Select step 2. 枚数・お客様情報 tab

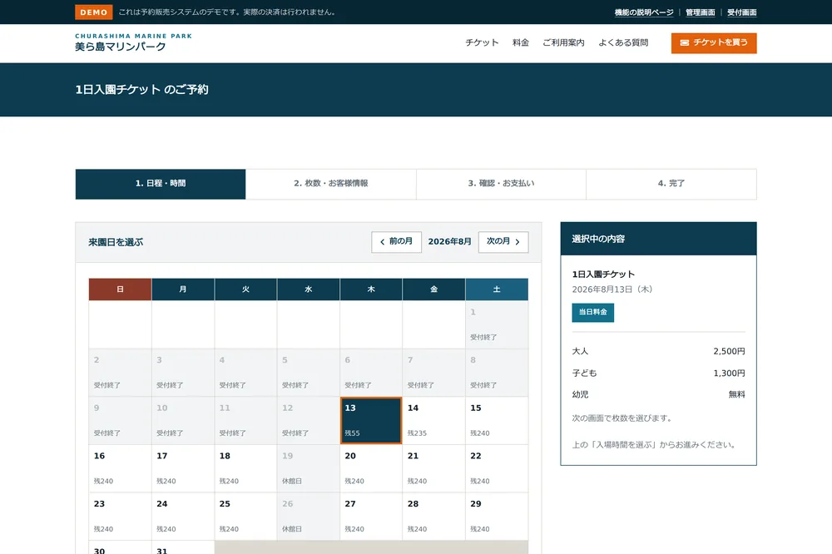(330, 184)
